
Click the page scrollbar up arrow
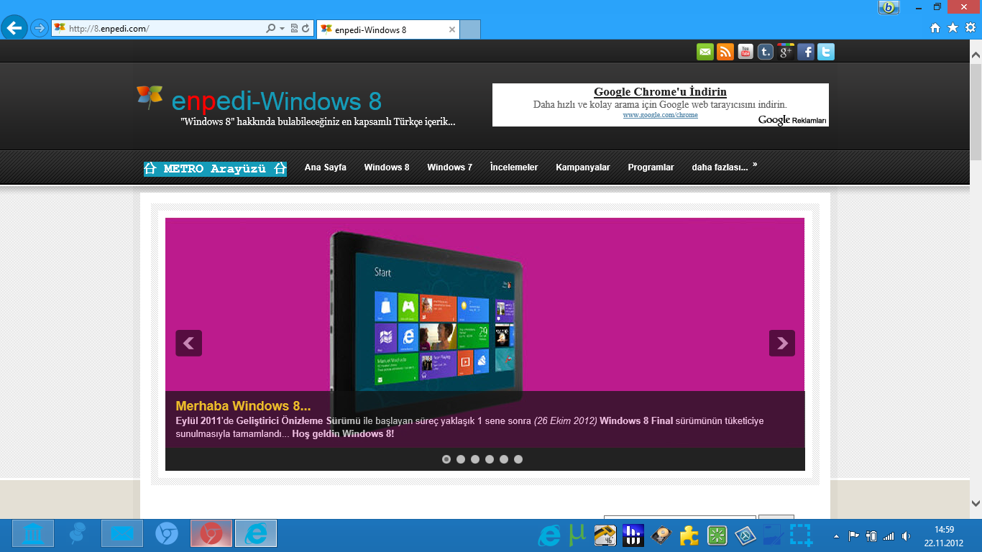(976, 55)
